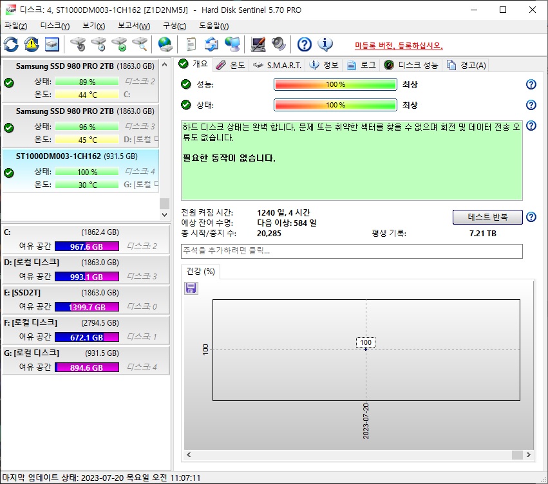Click the D: free space bar showing 993.1 GB
Screen dimensions: 548x484
click(87, 277)
